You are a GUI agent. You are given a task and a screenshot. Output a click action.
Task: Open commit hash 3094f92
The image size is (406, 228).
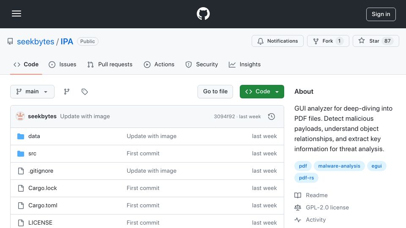tap(225, 117)
